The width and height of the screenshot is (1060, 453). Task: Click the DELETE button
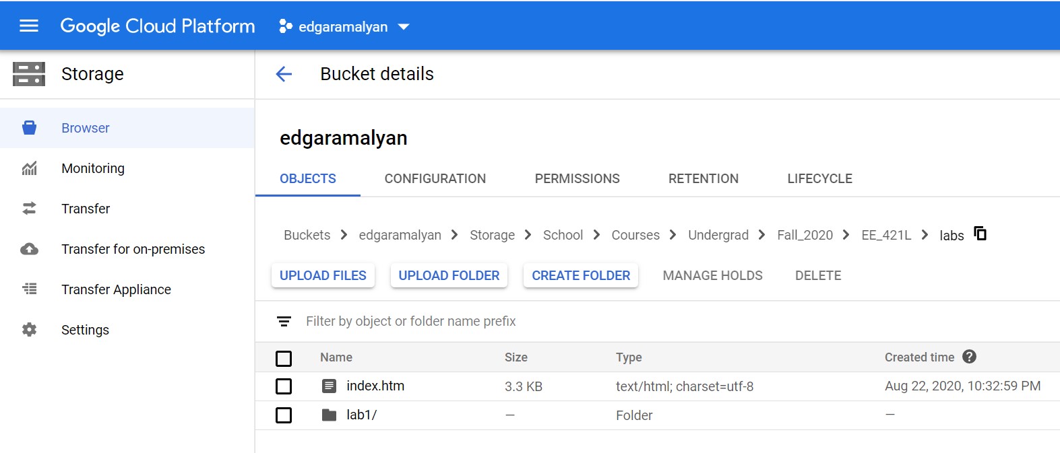pos(818,275)
